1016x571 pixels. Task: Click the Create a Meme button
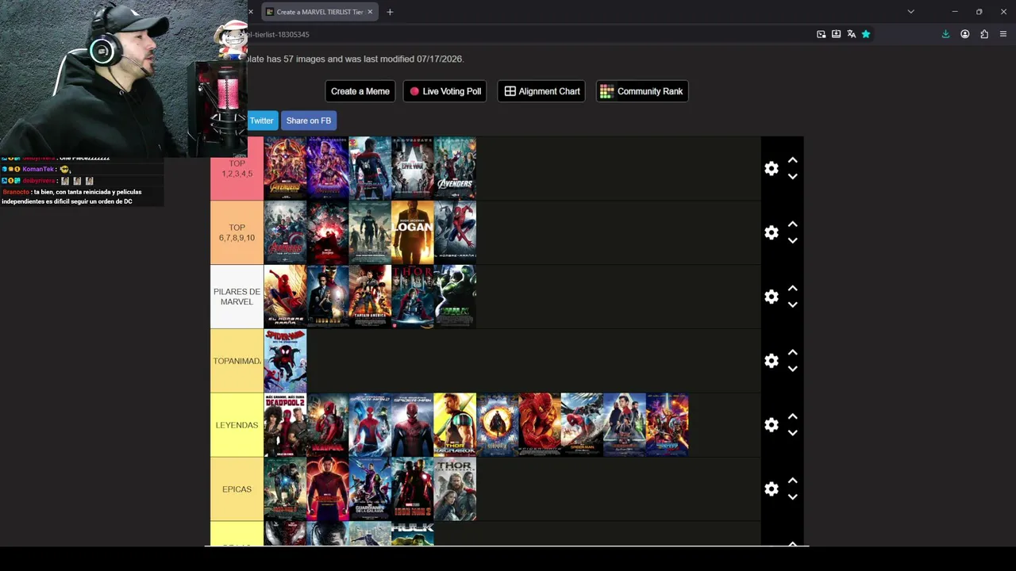click(x=360, y=91)
